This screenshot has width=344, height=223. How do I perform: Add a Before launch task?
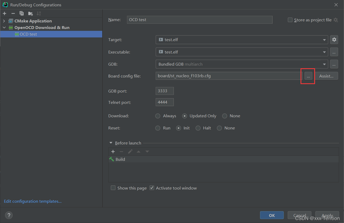pos(113,152)
